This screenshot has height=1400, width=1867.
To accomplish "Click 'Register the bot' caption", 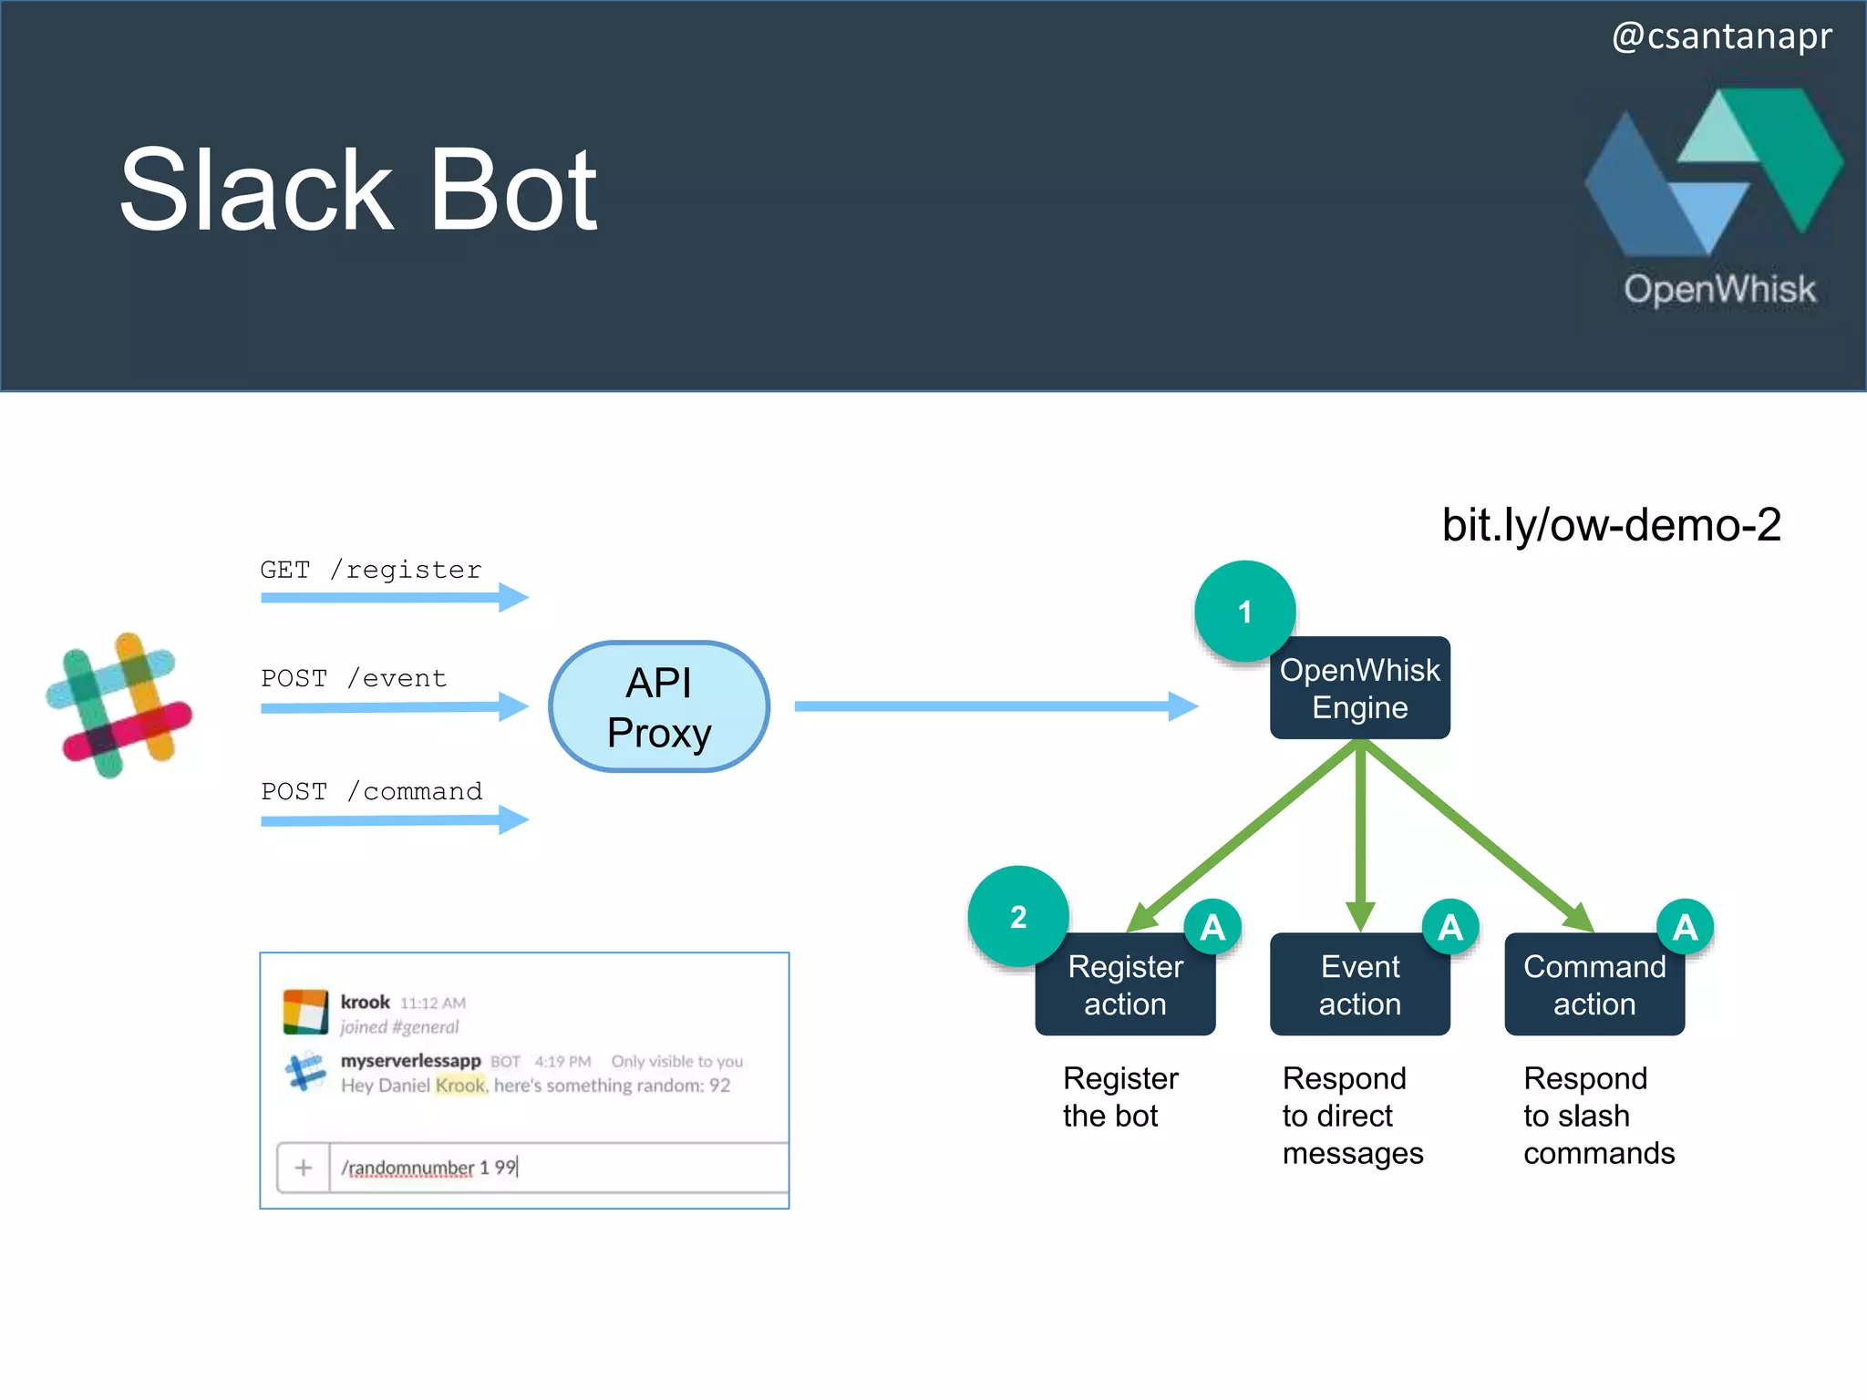I will [x=1119, y=1096].
